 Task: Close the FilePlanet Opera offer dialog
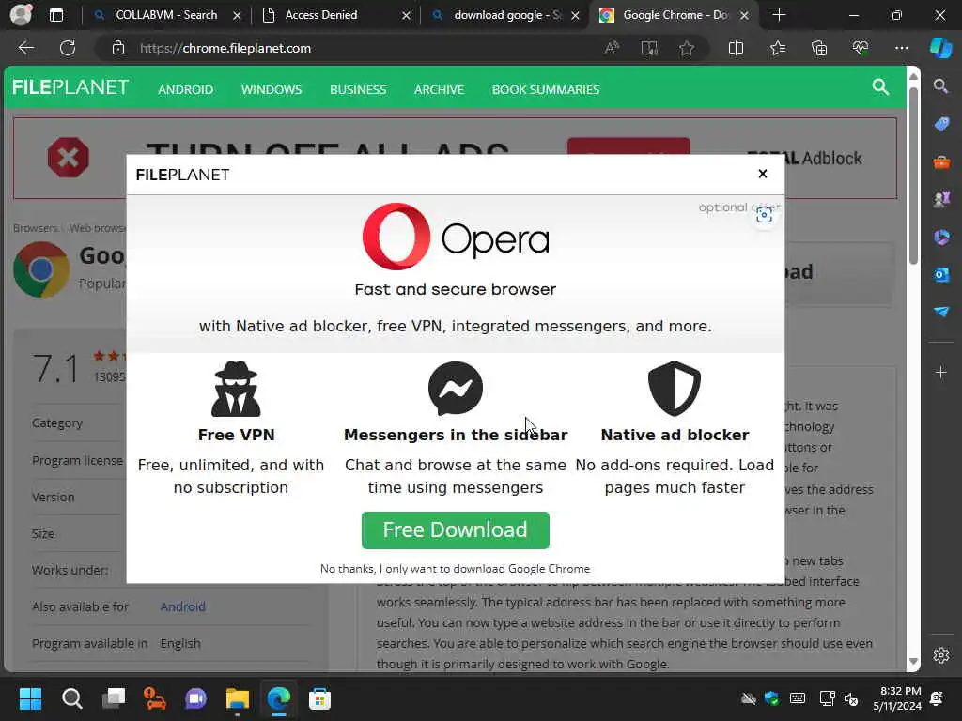[763, 174]
